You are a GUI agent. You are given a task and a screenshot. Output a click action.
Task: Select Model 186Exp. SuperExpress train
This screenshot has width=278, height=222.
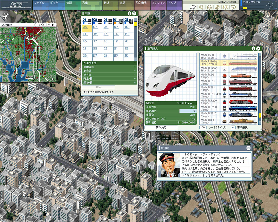pyautogui.click(x=228, y=63)
